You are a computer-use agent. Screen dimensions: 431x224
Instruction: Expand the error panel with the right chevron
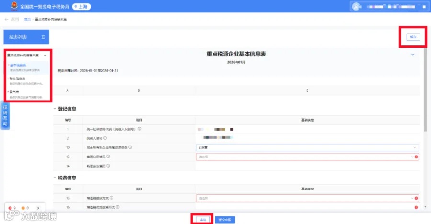point(38,208)
